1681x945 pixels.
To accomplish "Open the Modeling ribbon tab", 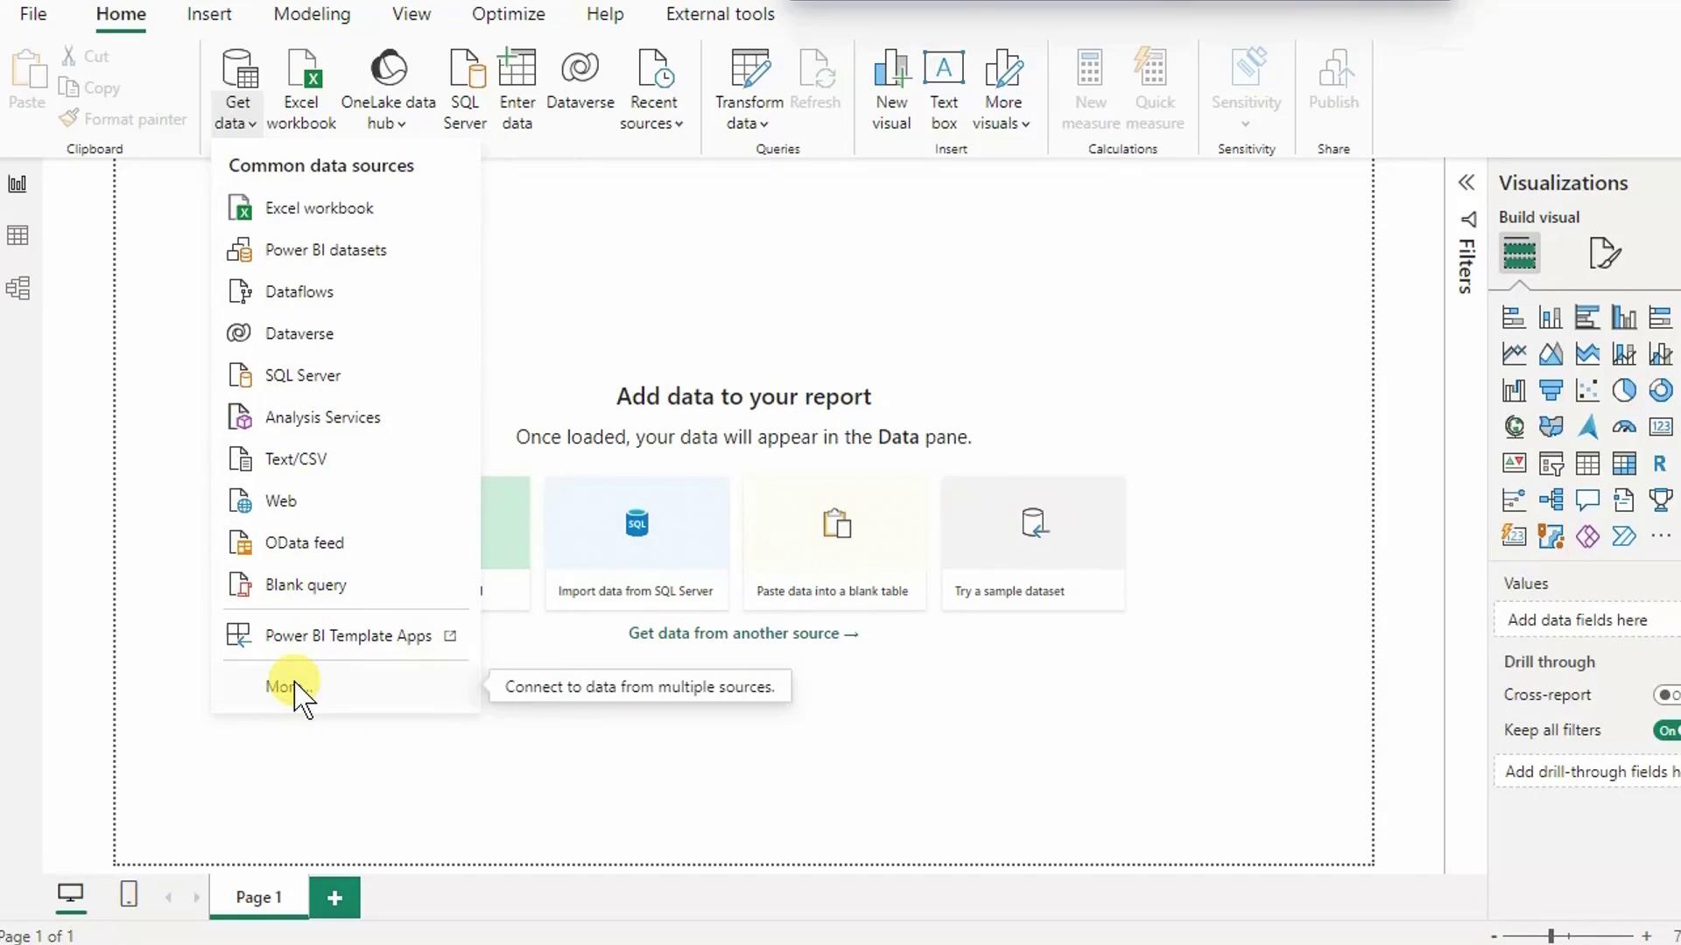I will click(312, 14).
